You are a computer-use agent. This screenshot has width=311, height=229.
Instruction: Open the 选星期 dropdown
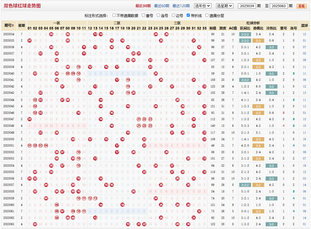point(225,6)
